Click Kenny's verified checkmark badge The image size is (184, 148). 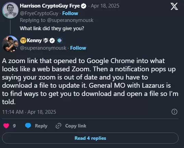(x=52, y=41)
